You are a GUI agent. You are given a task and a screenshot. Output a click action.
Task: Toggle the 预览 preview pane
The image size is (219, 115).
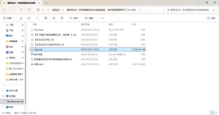click(211, 18)
